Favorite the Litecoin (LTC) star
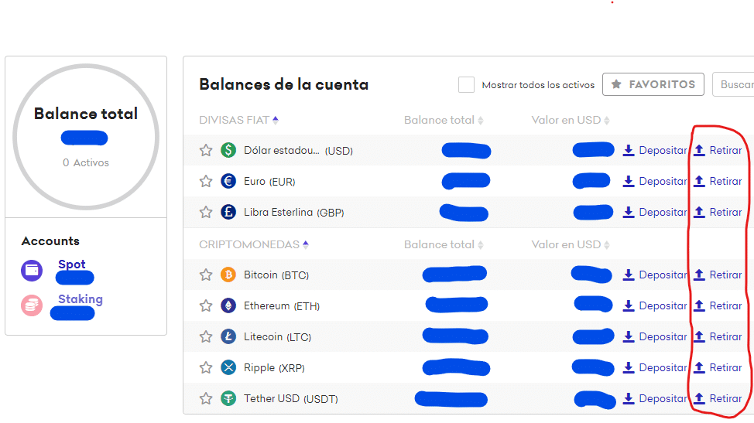This screenshot has width=754, height=423. click(x=206, y=336)
